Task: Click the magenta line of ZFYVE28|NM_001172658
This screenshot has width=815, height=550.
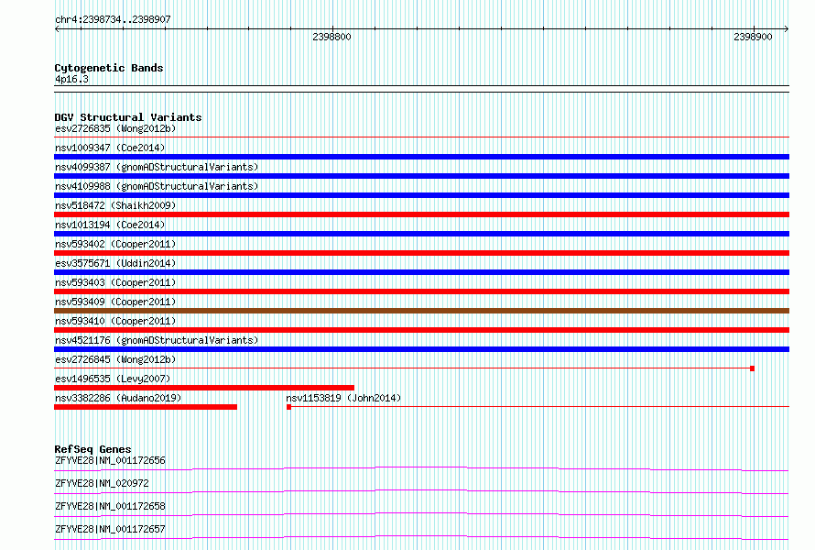Action: [x=421, y=514]
